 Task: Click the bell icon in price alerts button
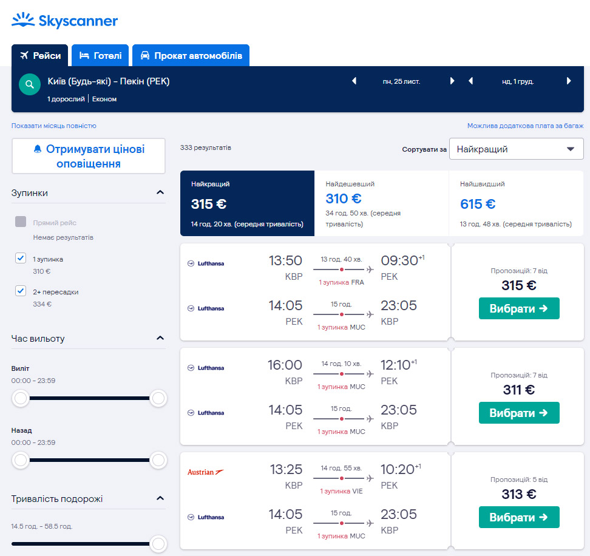[38, 149]
